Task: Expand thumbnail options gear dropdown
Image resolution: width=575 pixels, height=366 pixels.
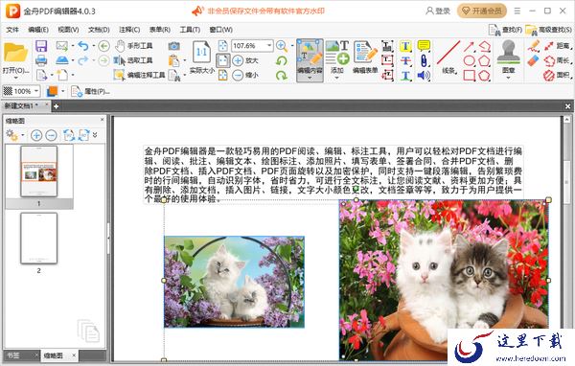Action: [x=23, y=135]
